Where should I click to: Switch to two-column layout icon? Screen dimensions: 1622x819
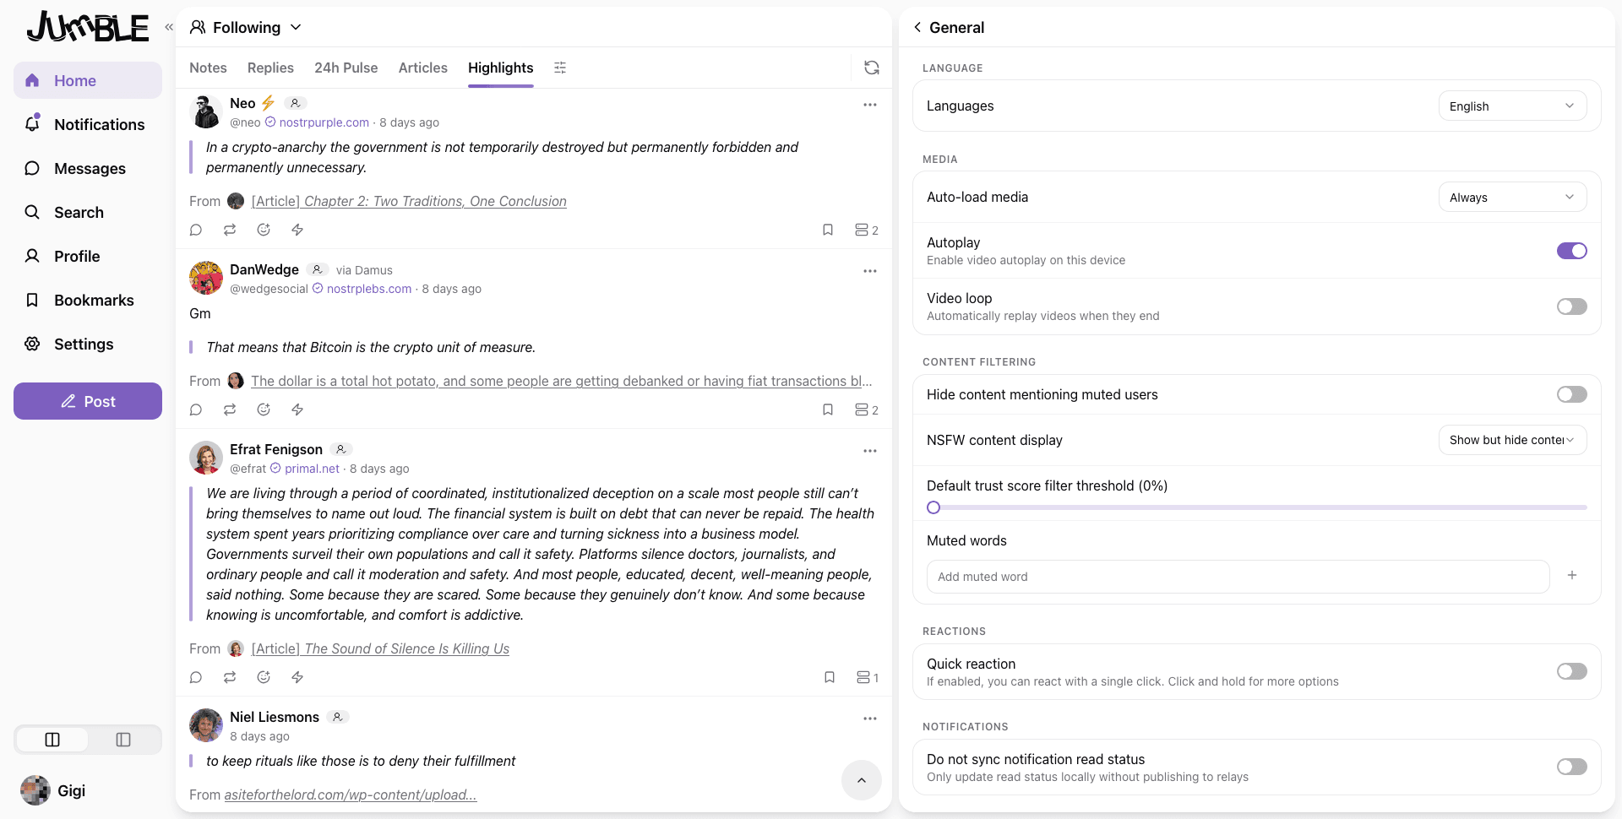[52, 740]
